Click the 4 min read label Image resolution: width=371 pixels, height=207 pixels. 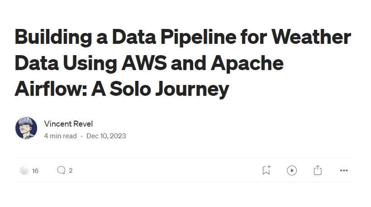[x=60, y=136]
